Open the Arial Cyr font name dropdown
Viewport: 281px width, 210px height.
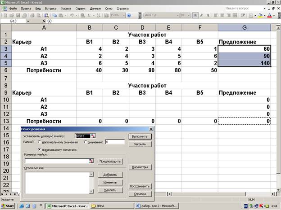point(177,15)
